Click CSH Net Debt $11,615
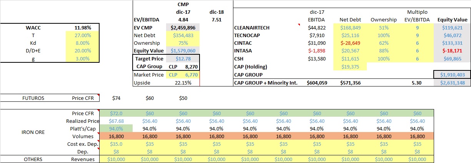Image resolution: width=471 pixels, height=163 pixels. pos(350,59)
